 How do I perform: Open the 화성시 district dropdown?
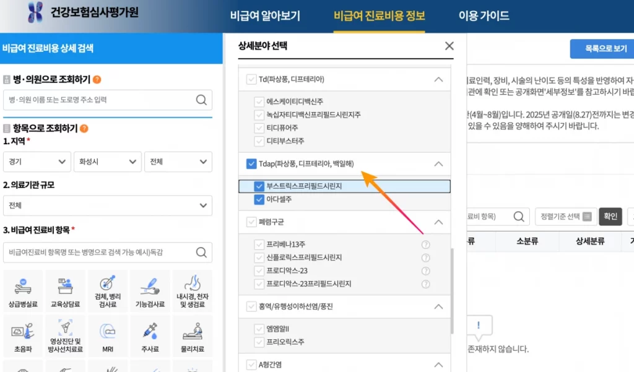[x=107, y=161]
